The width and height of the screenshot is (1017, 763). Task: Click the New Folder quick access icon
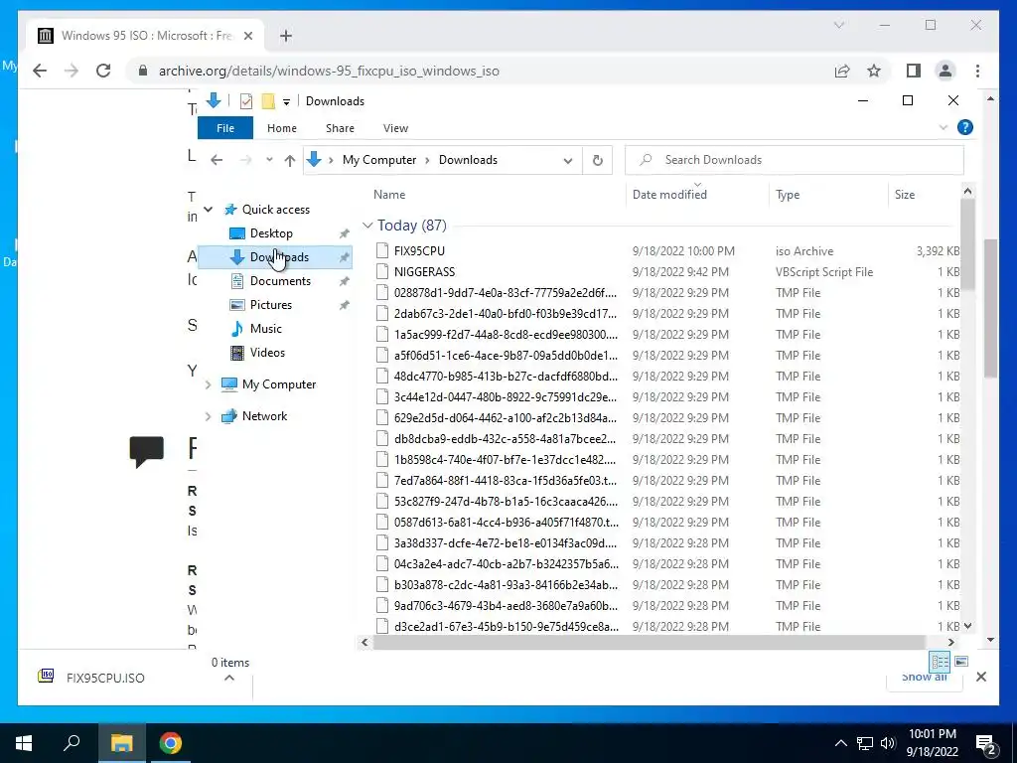coord(268,101)
